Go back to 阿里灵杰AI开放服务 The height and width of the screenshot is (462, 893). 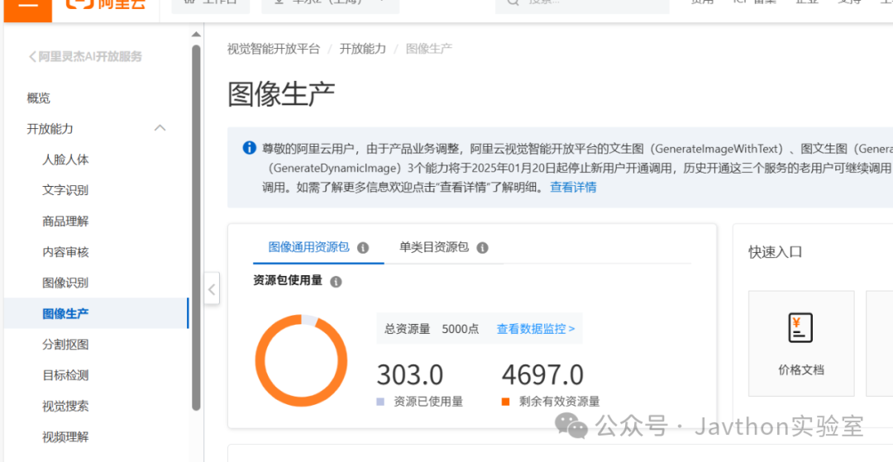[85, 57]
